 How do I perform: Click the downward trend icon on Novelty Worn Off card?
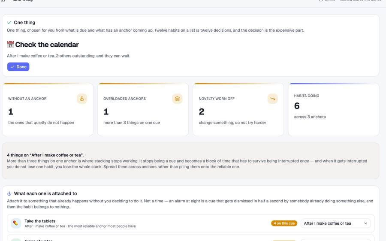[x=272, y=99]
